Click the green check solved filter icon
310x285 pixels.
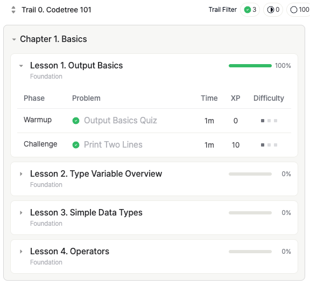pyautogui.click(x=248, y=10)
